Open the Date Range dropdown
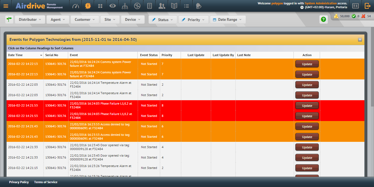374x187 pixels. tap(228, 19)
